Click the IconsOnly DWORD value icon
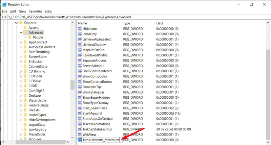Screen dimensions: 271x145 point(80,34)
